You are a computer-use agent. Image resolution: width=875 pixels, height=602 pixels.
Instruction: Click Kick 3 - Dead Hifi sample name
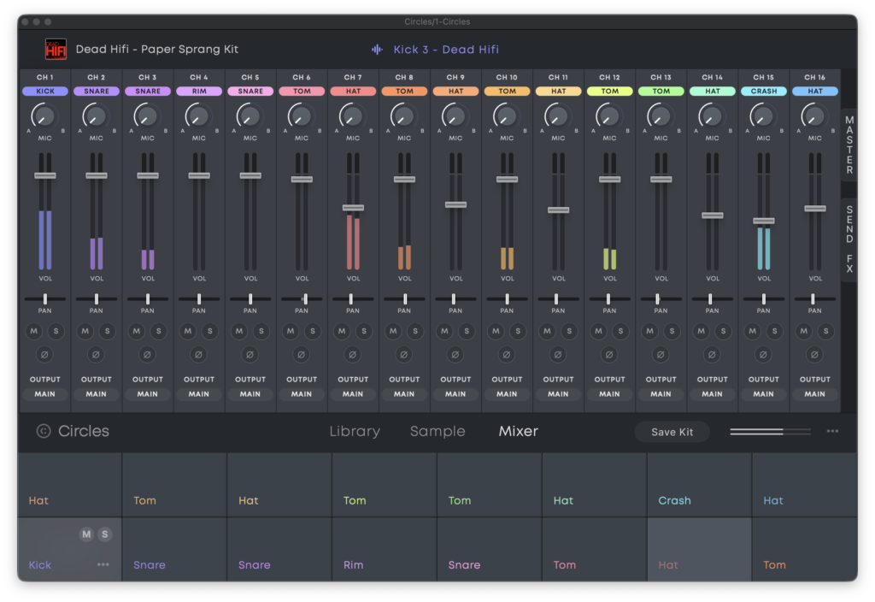tap(446, 49)
